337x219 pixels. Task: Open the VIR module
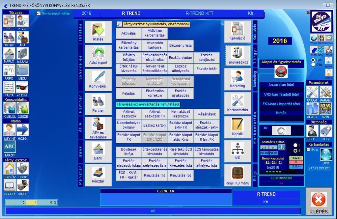point(238,151)
